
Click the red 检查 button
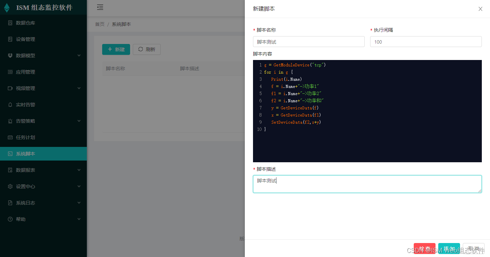point(425,248)
